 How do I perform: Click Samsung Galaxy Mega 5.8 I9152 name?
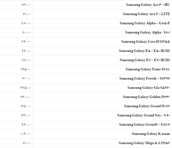click(144, 143)
